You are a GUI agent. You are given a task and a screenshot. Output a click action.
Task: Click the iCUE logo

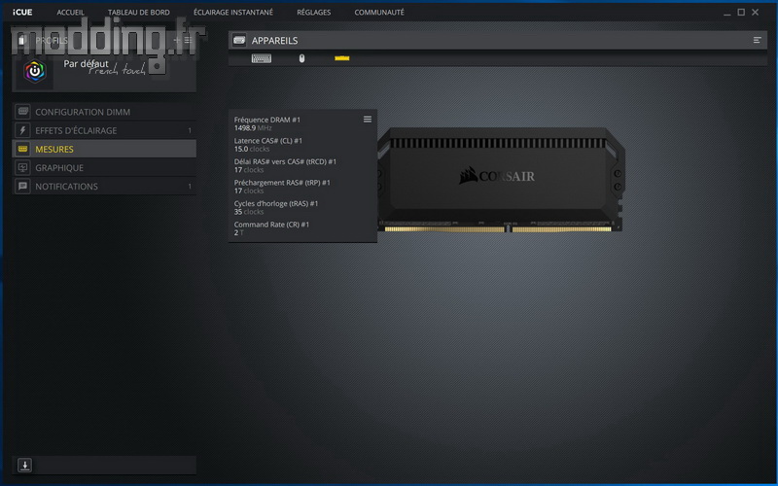tap(22, 13)
